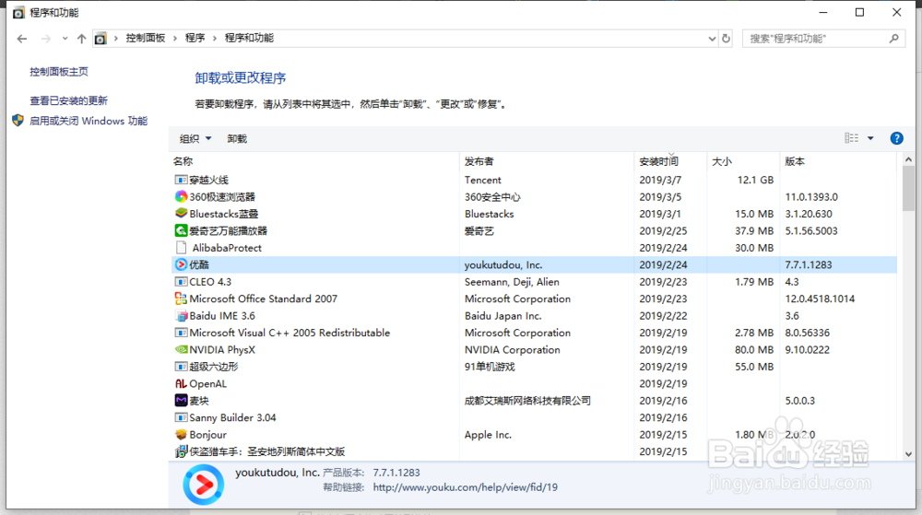Screen dimensions: 922x515
Task: Open 启用或关闭 Windows 功能 link
Action: click(89, 121)
